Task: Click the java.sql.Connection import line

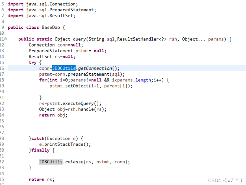Action: (43, 4)
